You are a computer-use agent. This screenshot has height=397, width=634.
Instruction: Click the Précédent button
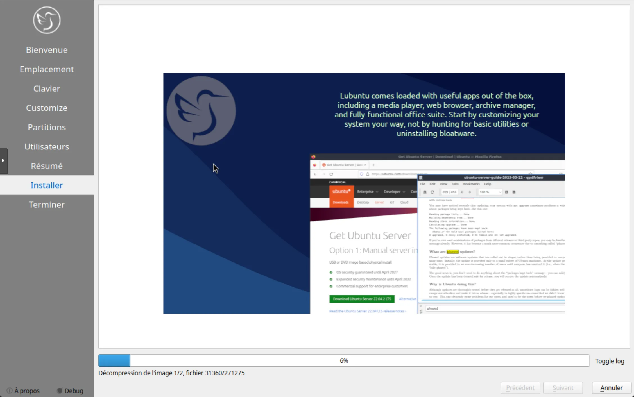(520, 388)
